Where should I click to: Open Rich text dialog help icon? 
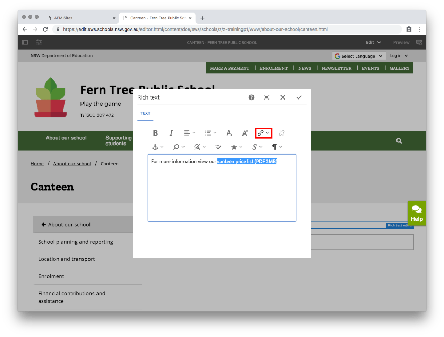click(251, 97)
